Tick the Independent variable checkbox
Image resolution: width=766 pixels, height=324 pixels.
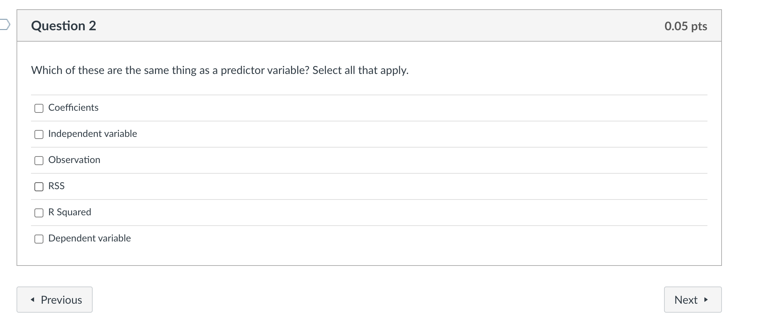tap(39, 134)
